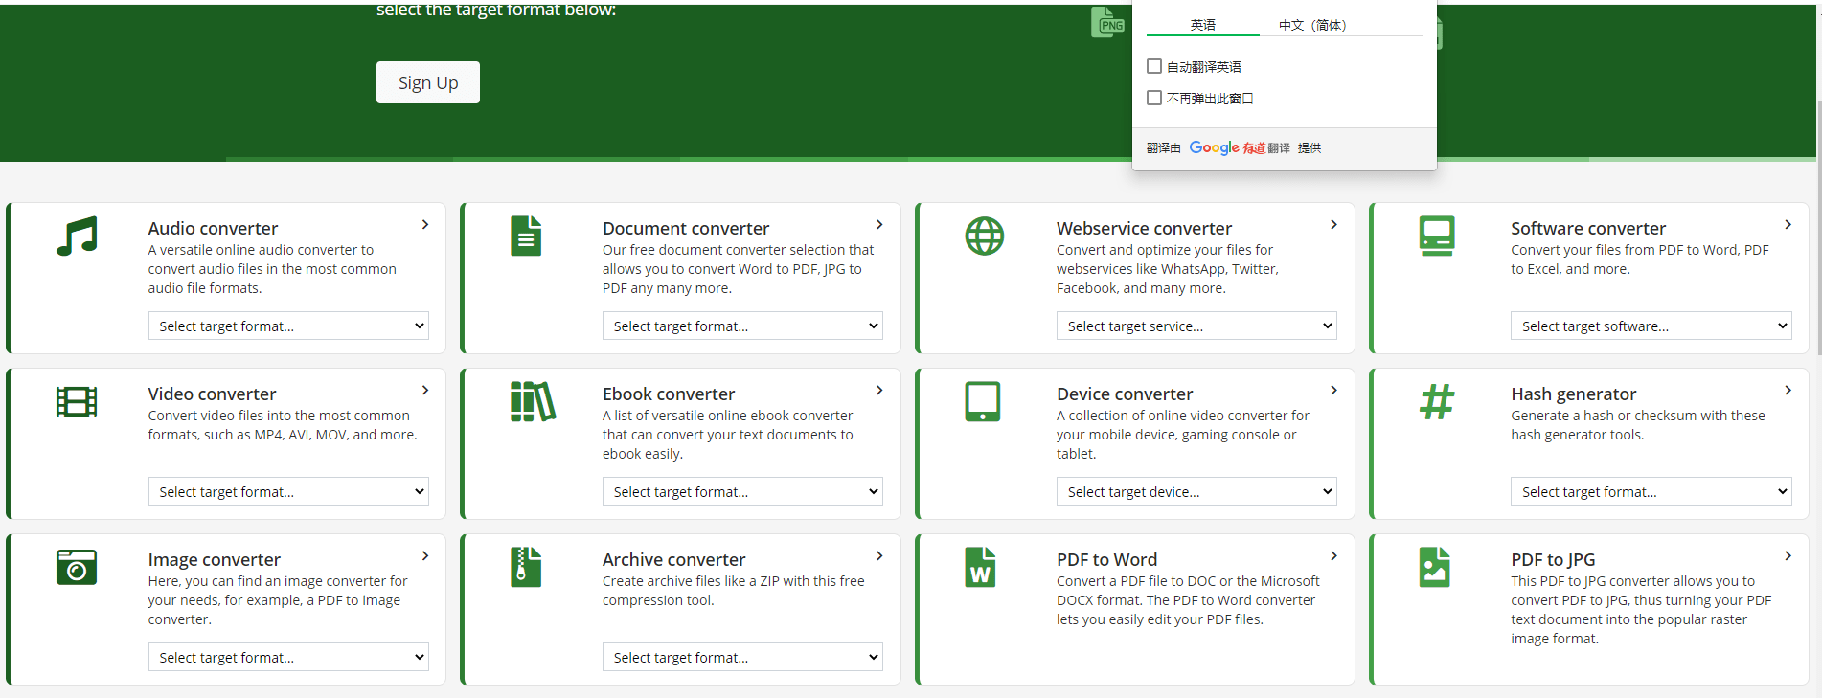Check the 不再弹出此窗口 option

pyautogui.click(x=1154, y=98)
